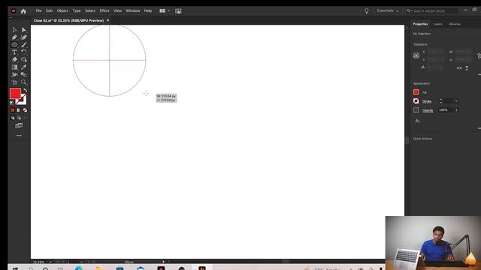Select the Paintbrush tool
The height and width of the screenshot is (270, 481).
point(24,45)
